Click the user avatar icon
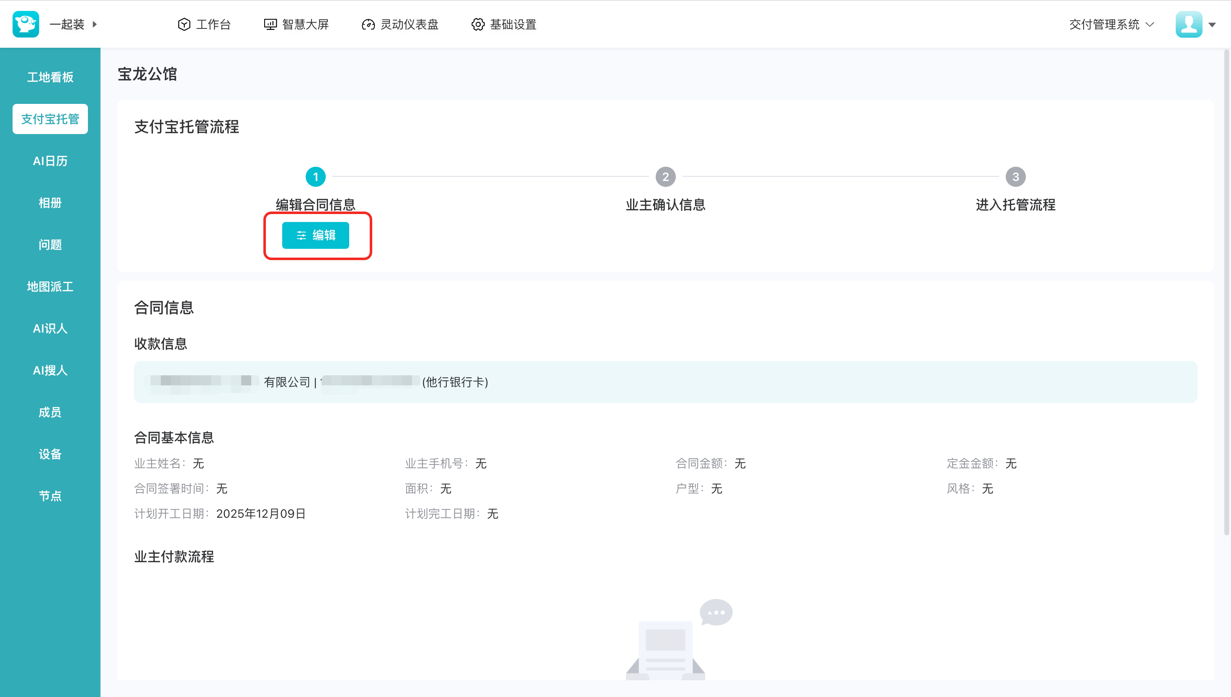Screen dimensions: 1231x697 [1188, 24]
